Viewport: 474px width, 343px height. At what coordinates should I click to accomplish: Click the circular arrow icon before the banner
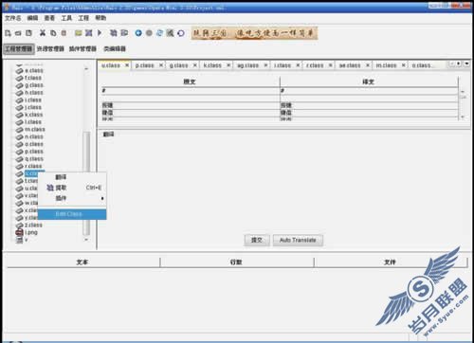tap(181, 33)
